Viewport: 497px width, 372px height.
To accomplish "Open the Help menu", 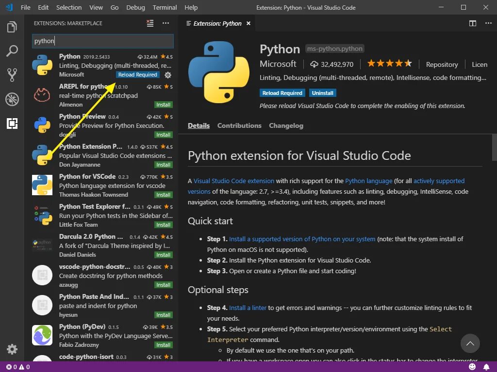I will point(191,7).
